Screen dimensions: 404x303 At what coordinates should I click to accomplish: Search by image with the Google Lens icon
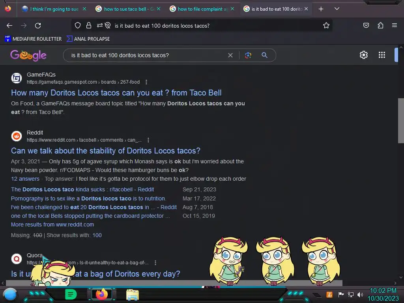(x=248, y=55)
